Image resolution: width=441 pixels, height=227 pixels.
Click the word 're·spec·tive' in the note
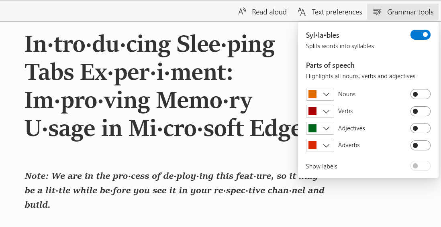point(239,191)
